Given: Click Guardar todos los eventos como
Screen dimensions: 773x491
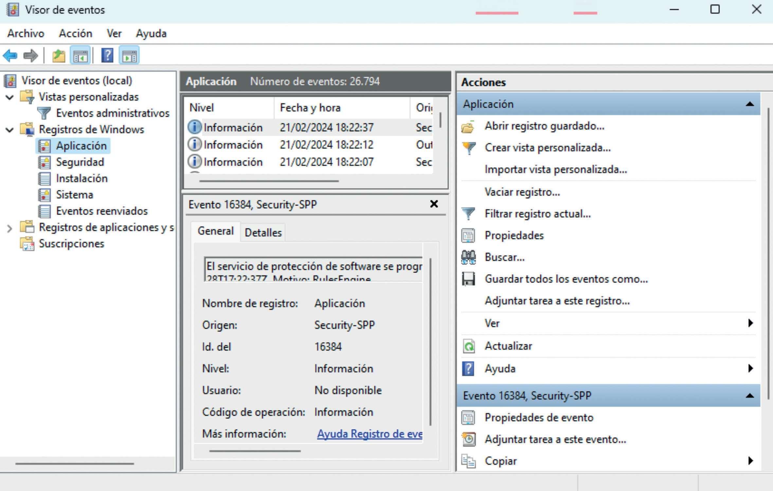Looking at the screenshot, I should [x=566, y=279].
